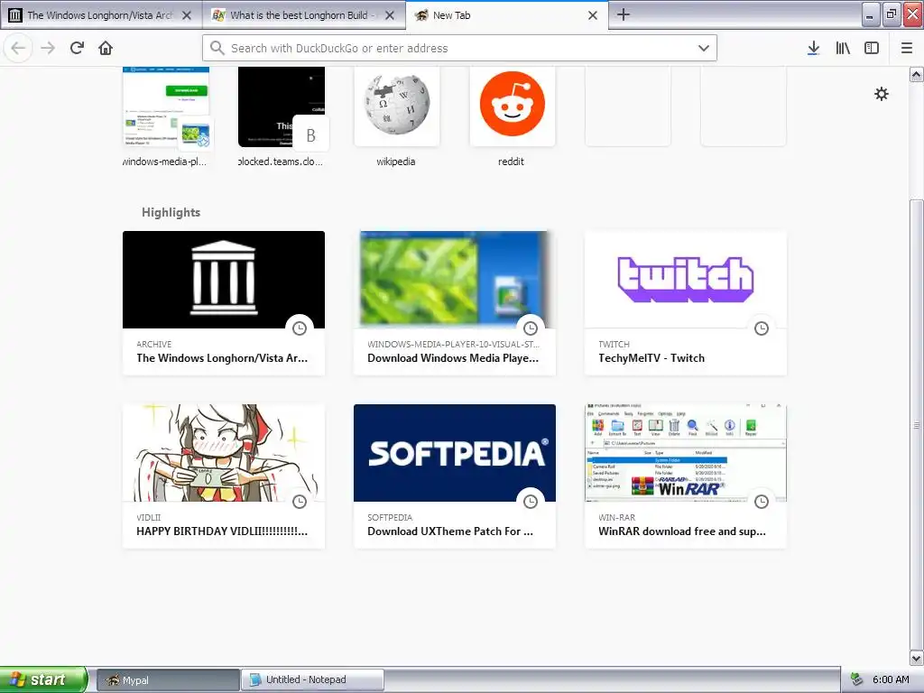This screenshot has height=693, width=924.
Task: Select the New Tab tab
Action: click(x=507, y=15)
